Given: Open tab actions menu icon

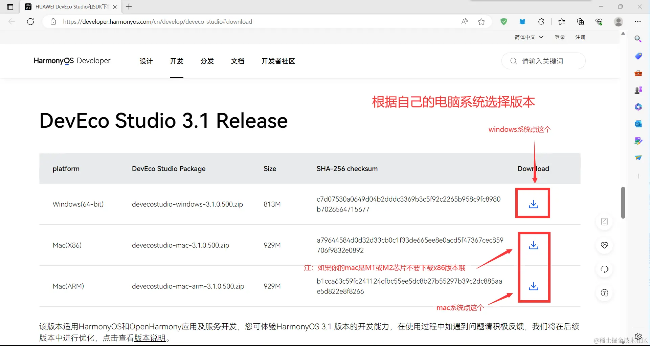Looking at the screenshot, I should click(10, 7).
